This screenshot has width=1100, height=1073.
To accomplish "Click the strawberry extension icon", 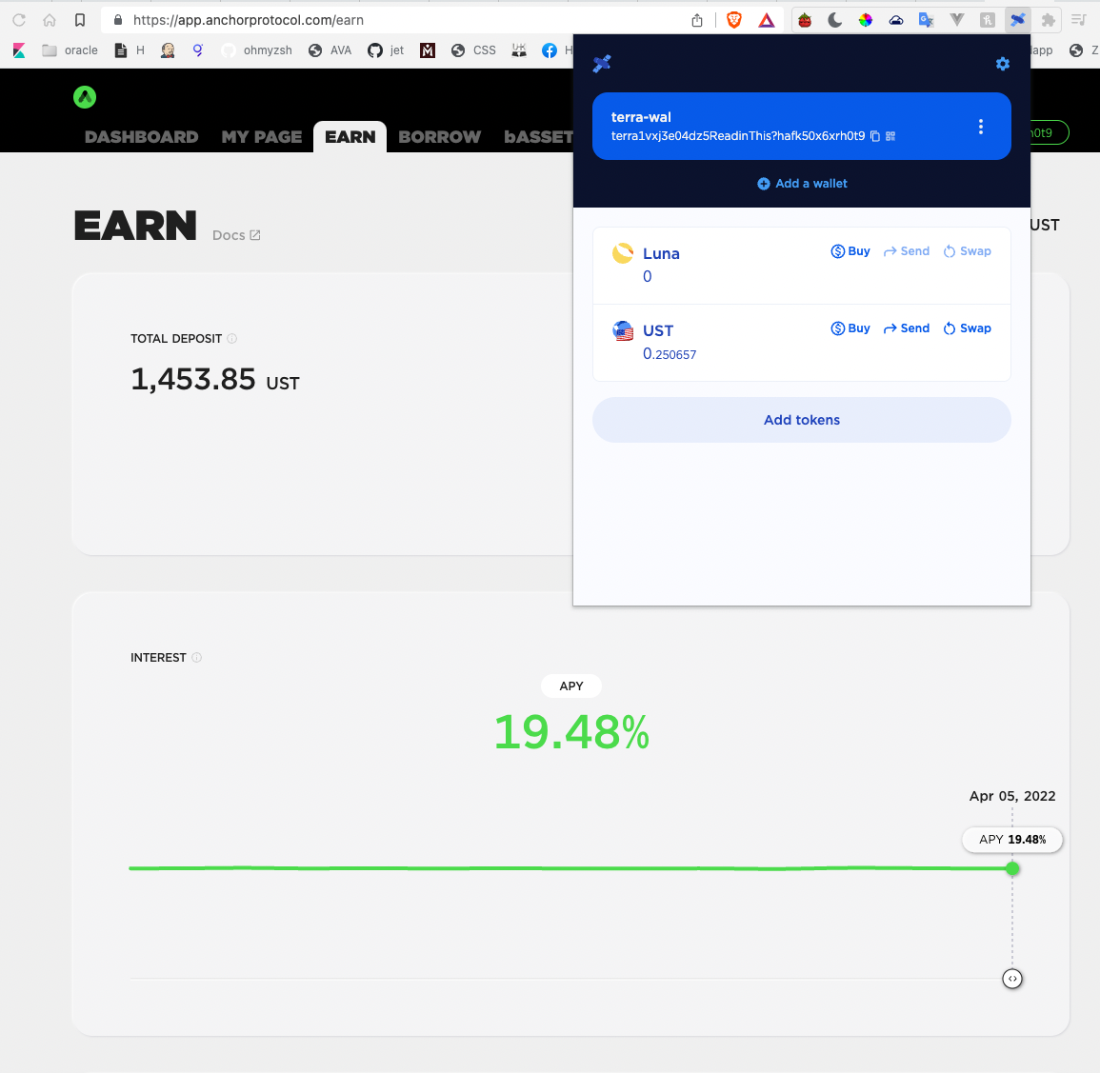I will coord(805,20).
